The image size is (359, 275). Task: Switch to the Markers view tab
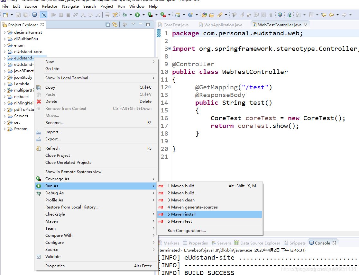(169, 243)
